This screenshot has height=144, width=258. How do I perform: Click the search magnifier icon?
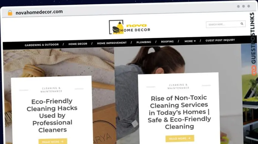point(242,24)
